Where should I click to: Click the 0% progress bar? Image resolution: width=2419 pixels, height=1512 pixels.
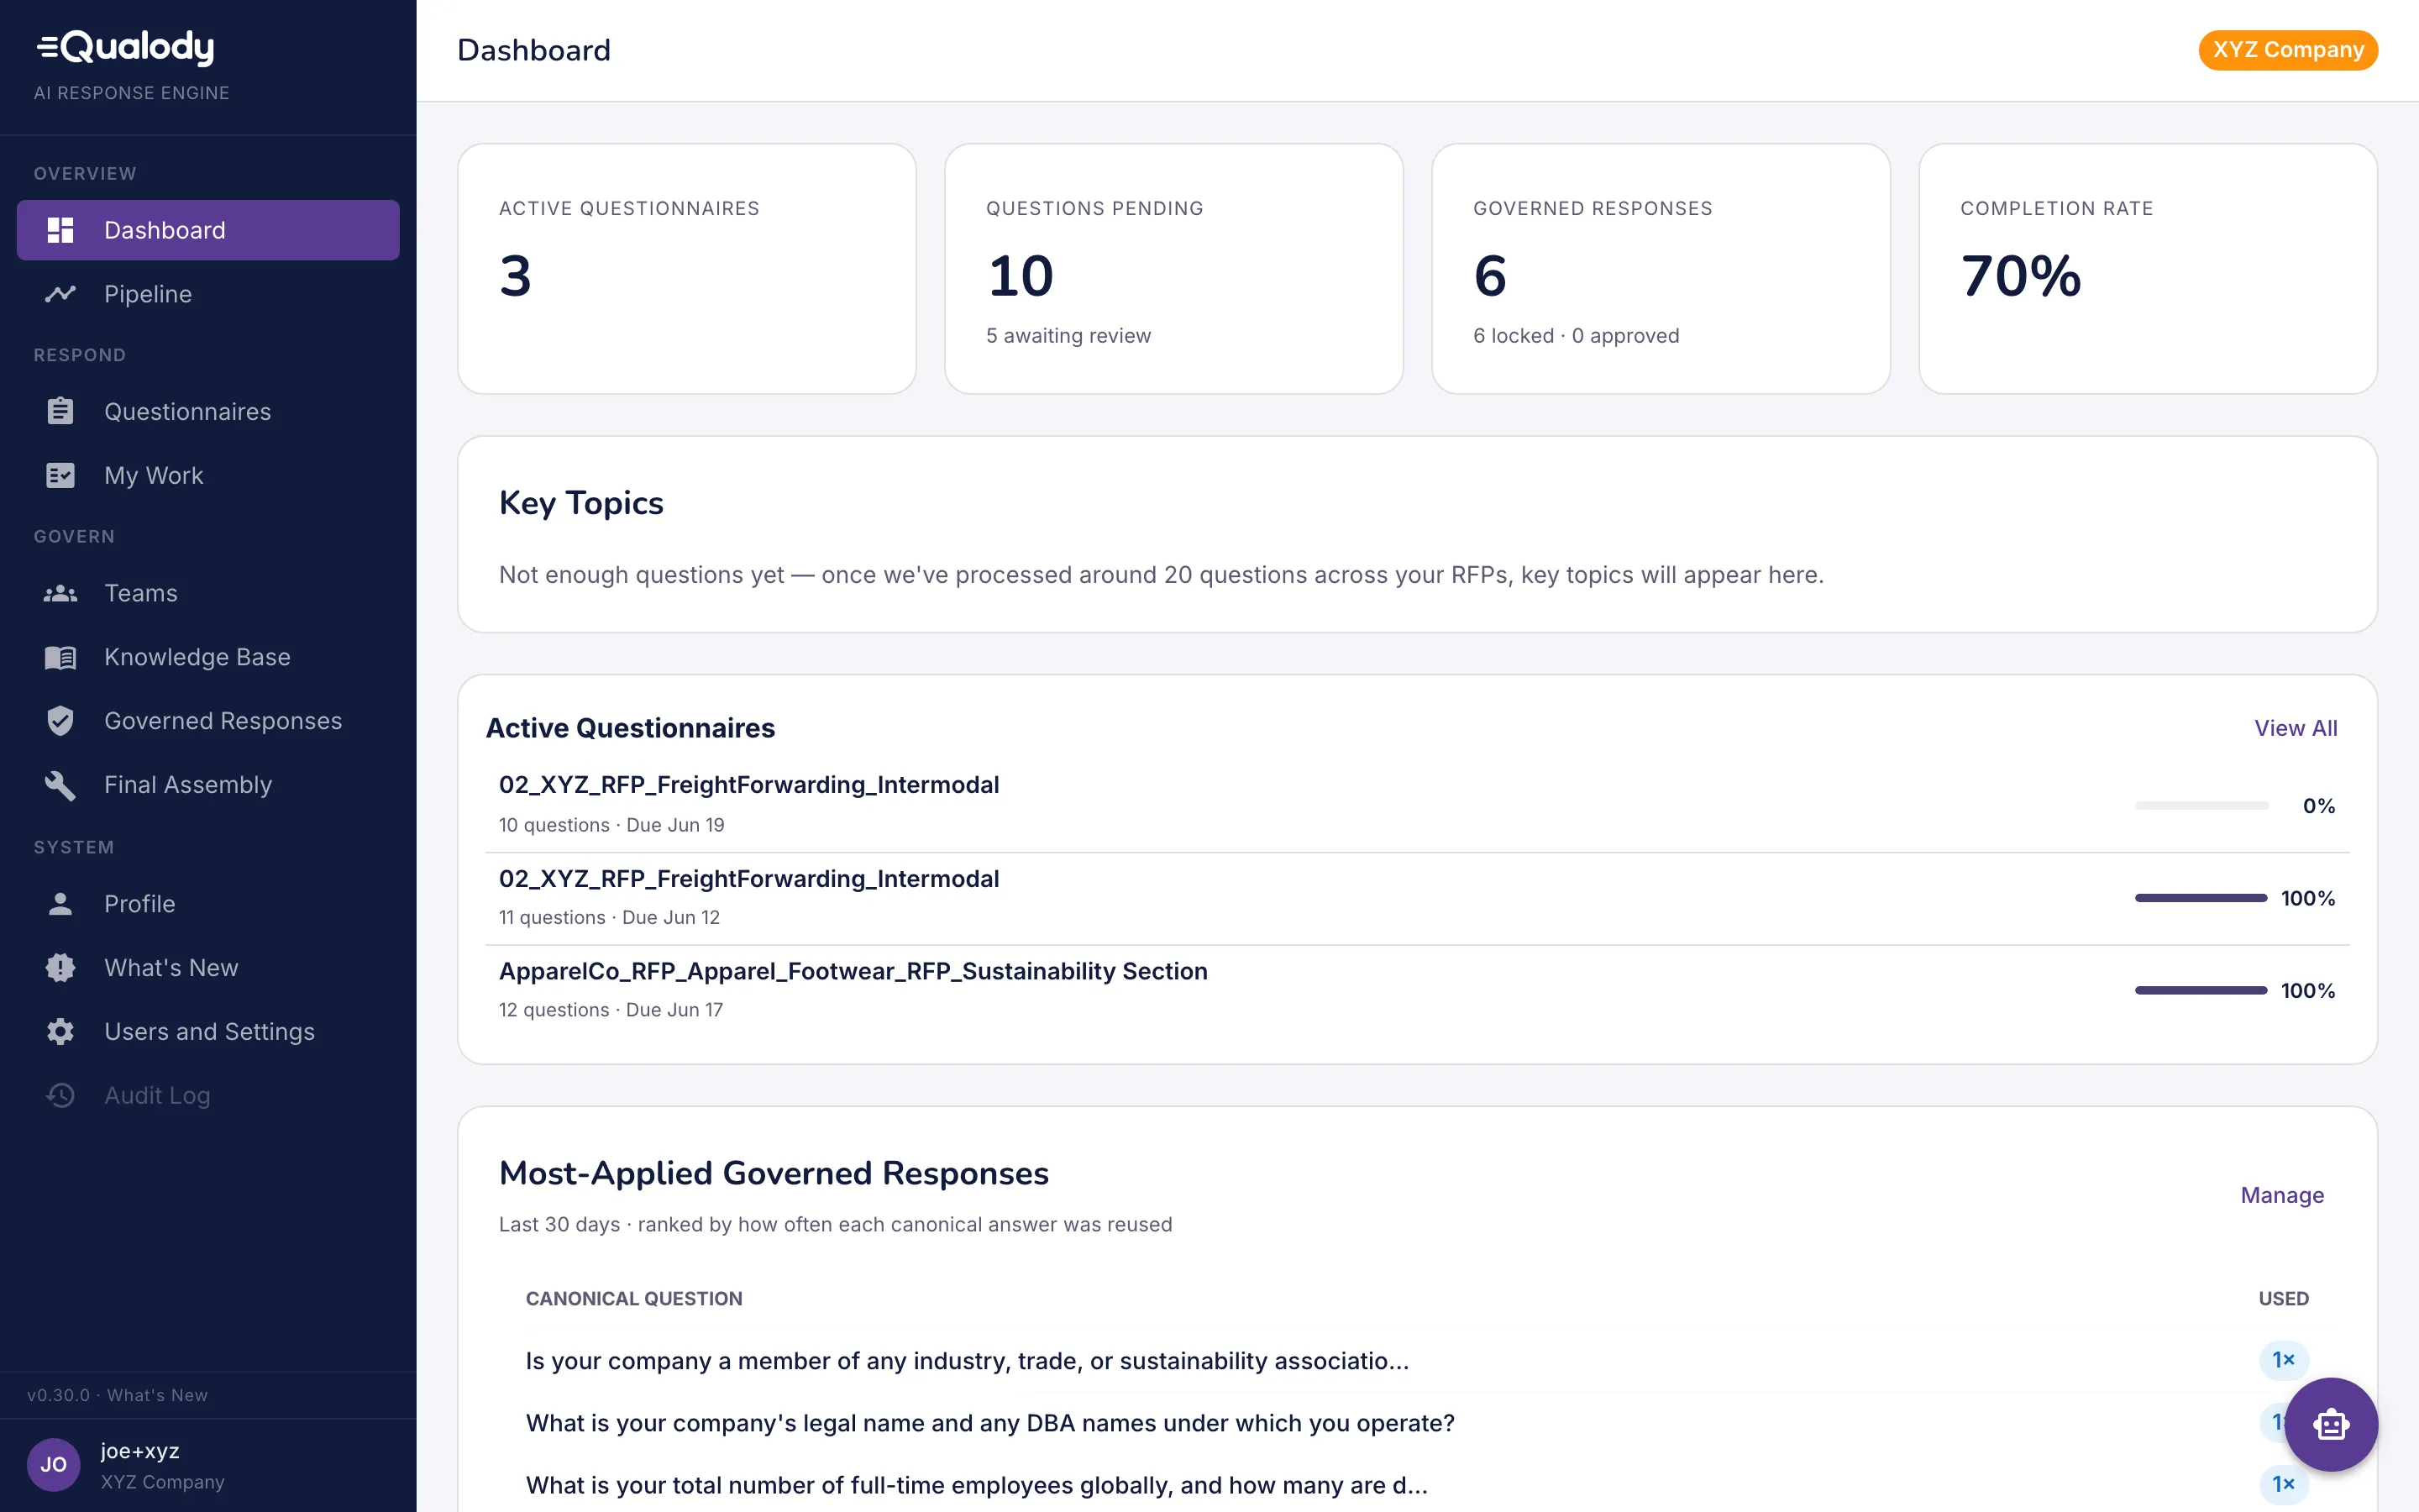coord(2201,806)
